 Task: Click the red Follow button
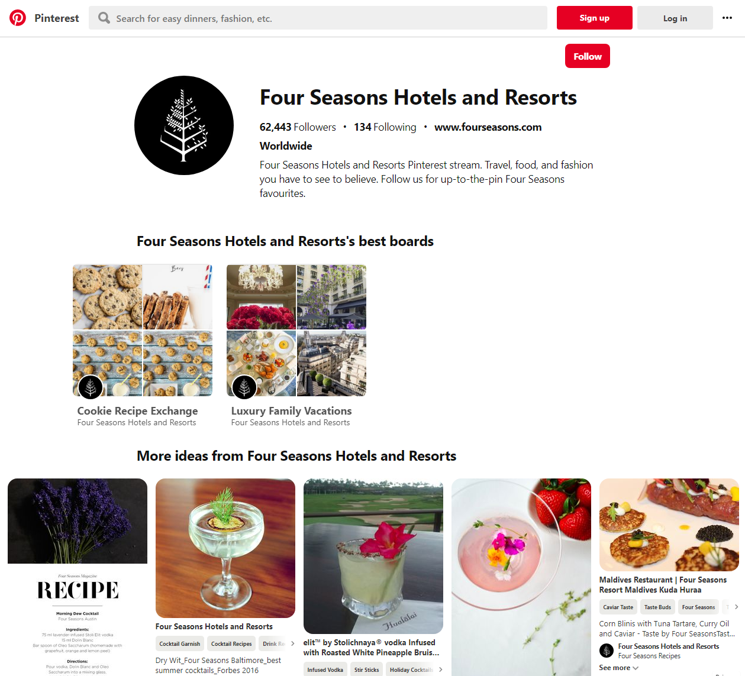tap(588, 56)
